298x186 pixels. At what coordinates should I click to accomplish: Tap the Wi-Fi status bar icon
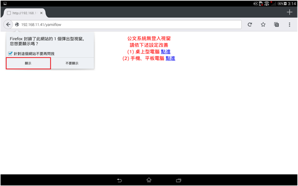click(x=267, y=4)
